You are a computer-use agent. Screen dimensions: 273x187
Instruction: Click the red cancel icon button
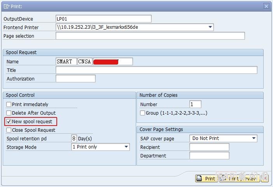[265, 178]
